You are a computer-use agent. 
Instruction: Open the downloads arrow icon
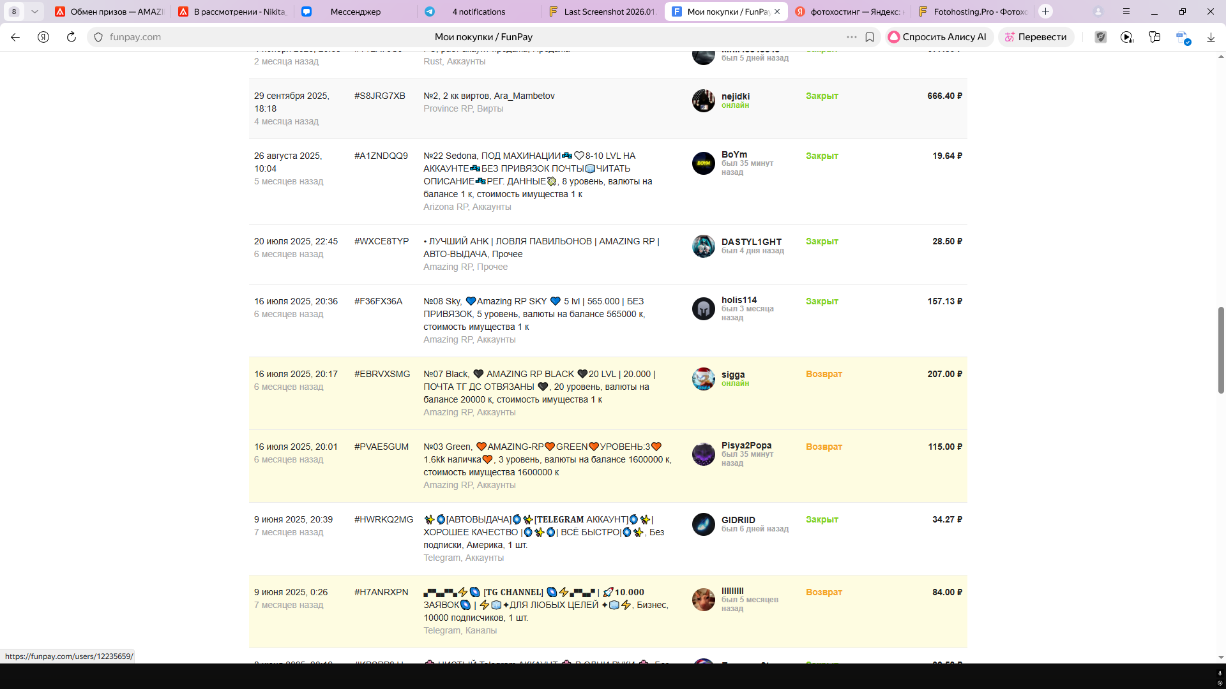pyautogui.click(x=1211, y=37)
